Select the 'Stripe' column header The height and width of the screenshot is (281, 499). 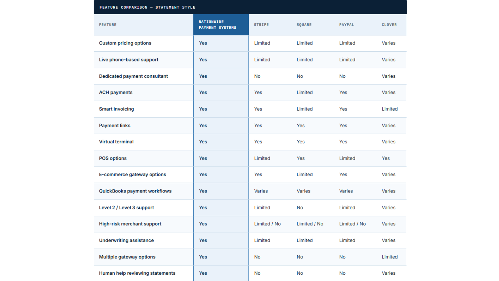261,25
